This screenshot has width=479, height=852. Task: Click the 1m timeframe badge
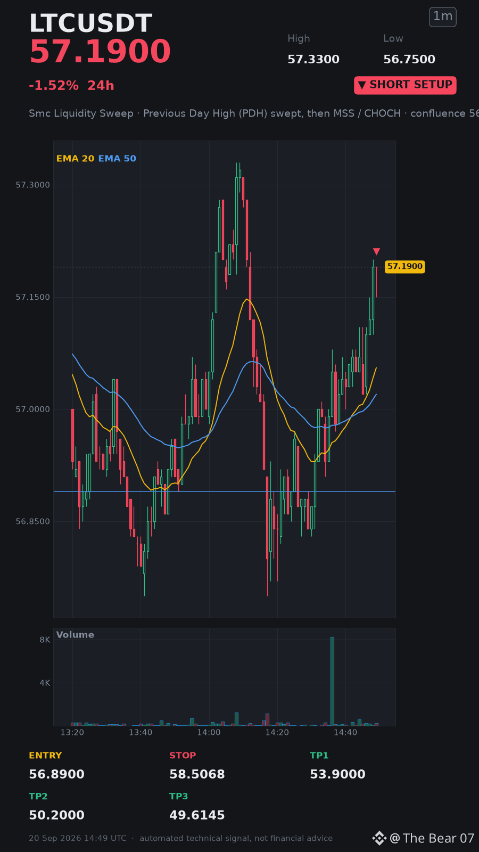point(443,17)
